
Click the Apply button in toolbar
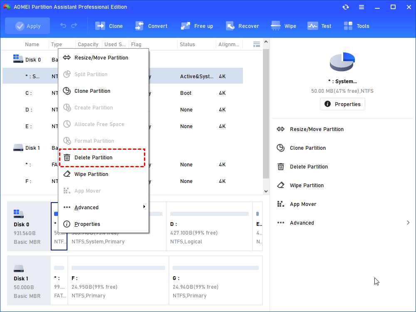coord(27,26)
